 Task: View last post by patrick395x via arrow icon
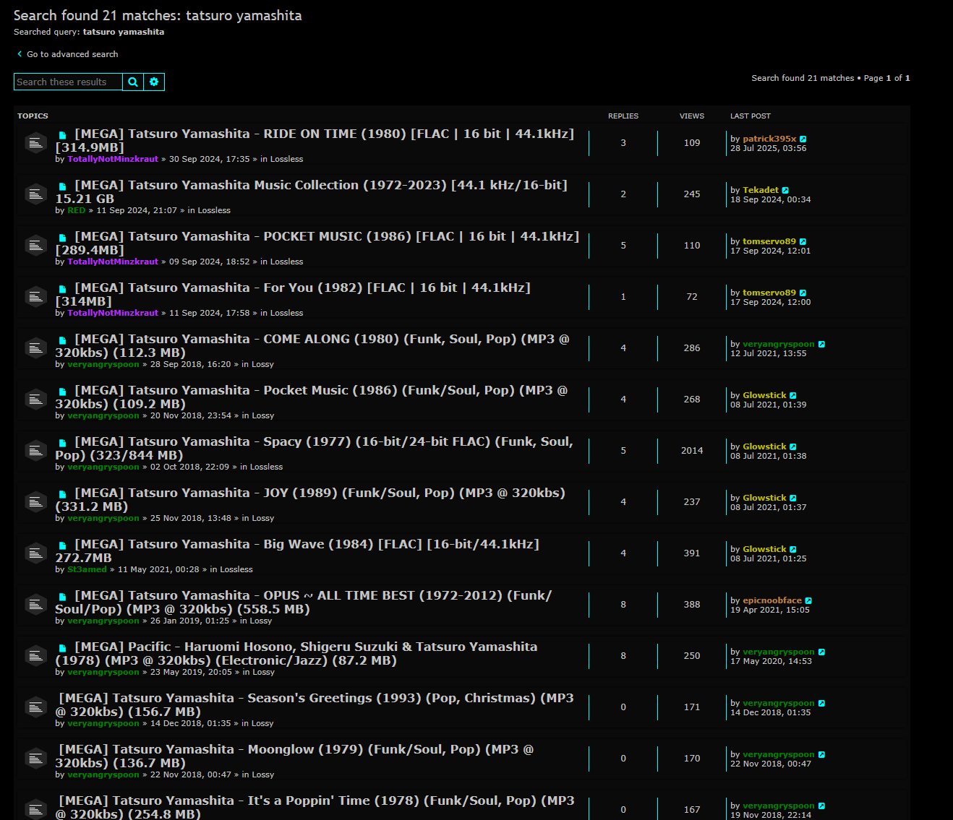(803, 139)
